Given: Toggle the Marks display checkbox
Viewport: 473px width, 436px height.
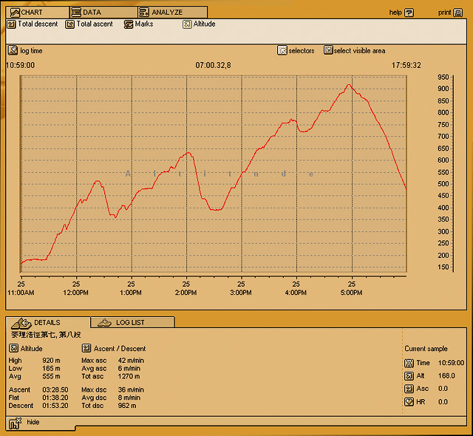Looking at the screenshot, I should point(129,24).
